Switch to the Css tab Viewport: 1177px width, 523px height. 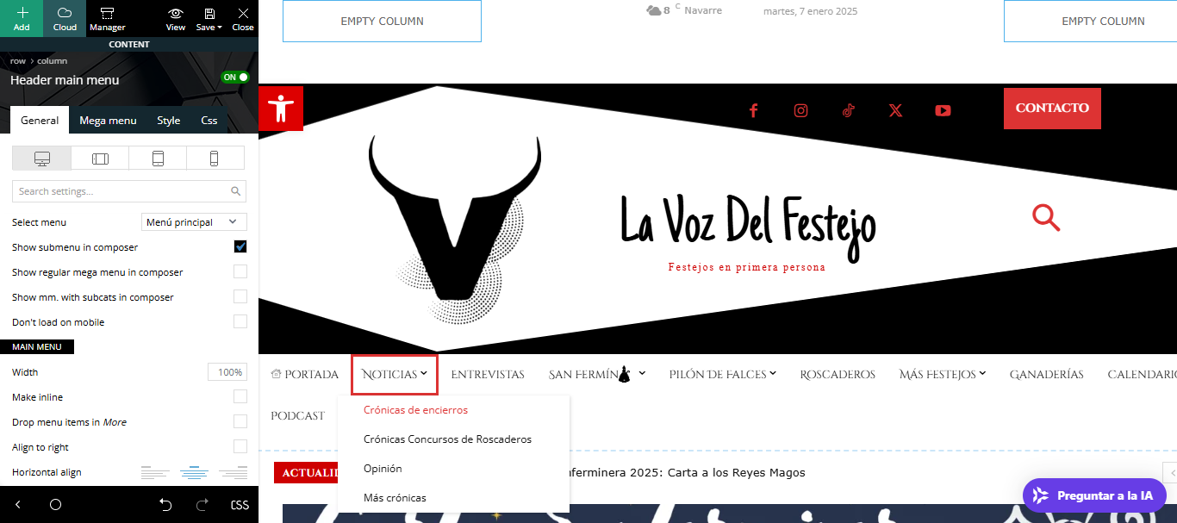[x=209, y=121]
